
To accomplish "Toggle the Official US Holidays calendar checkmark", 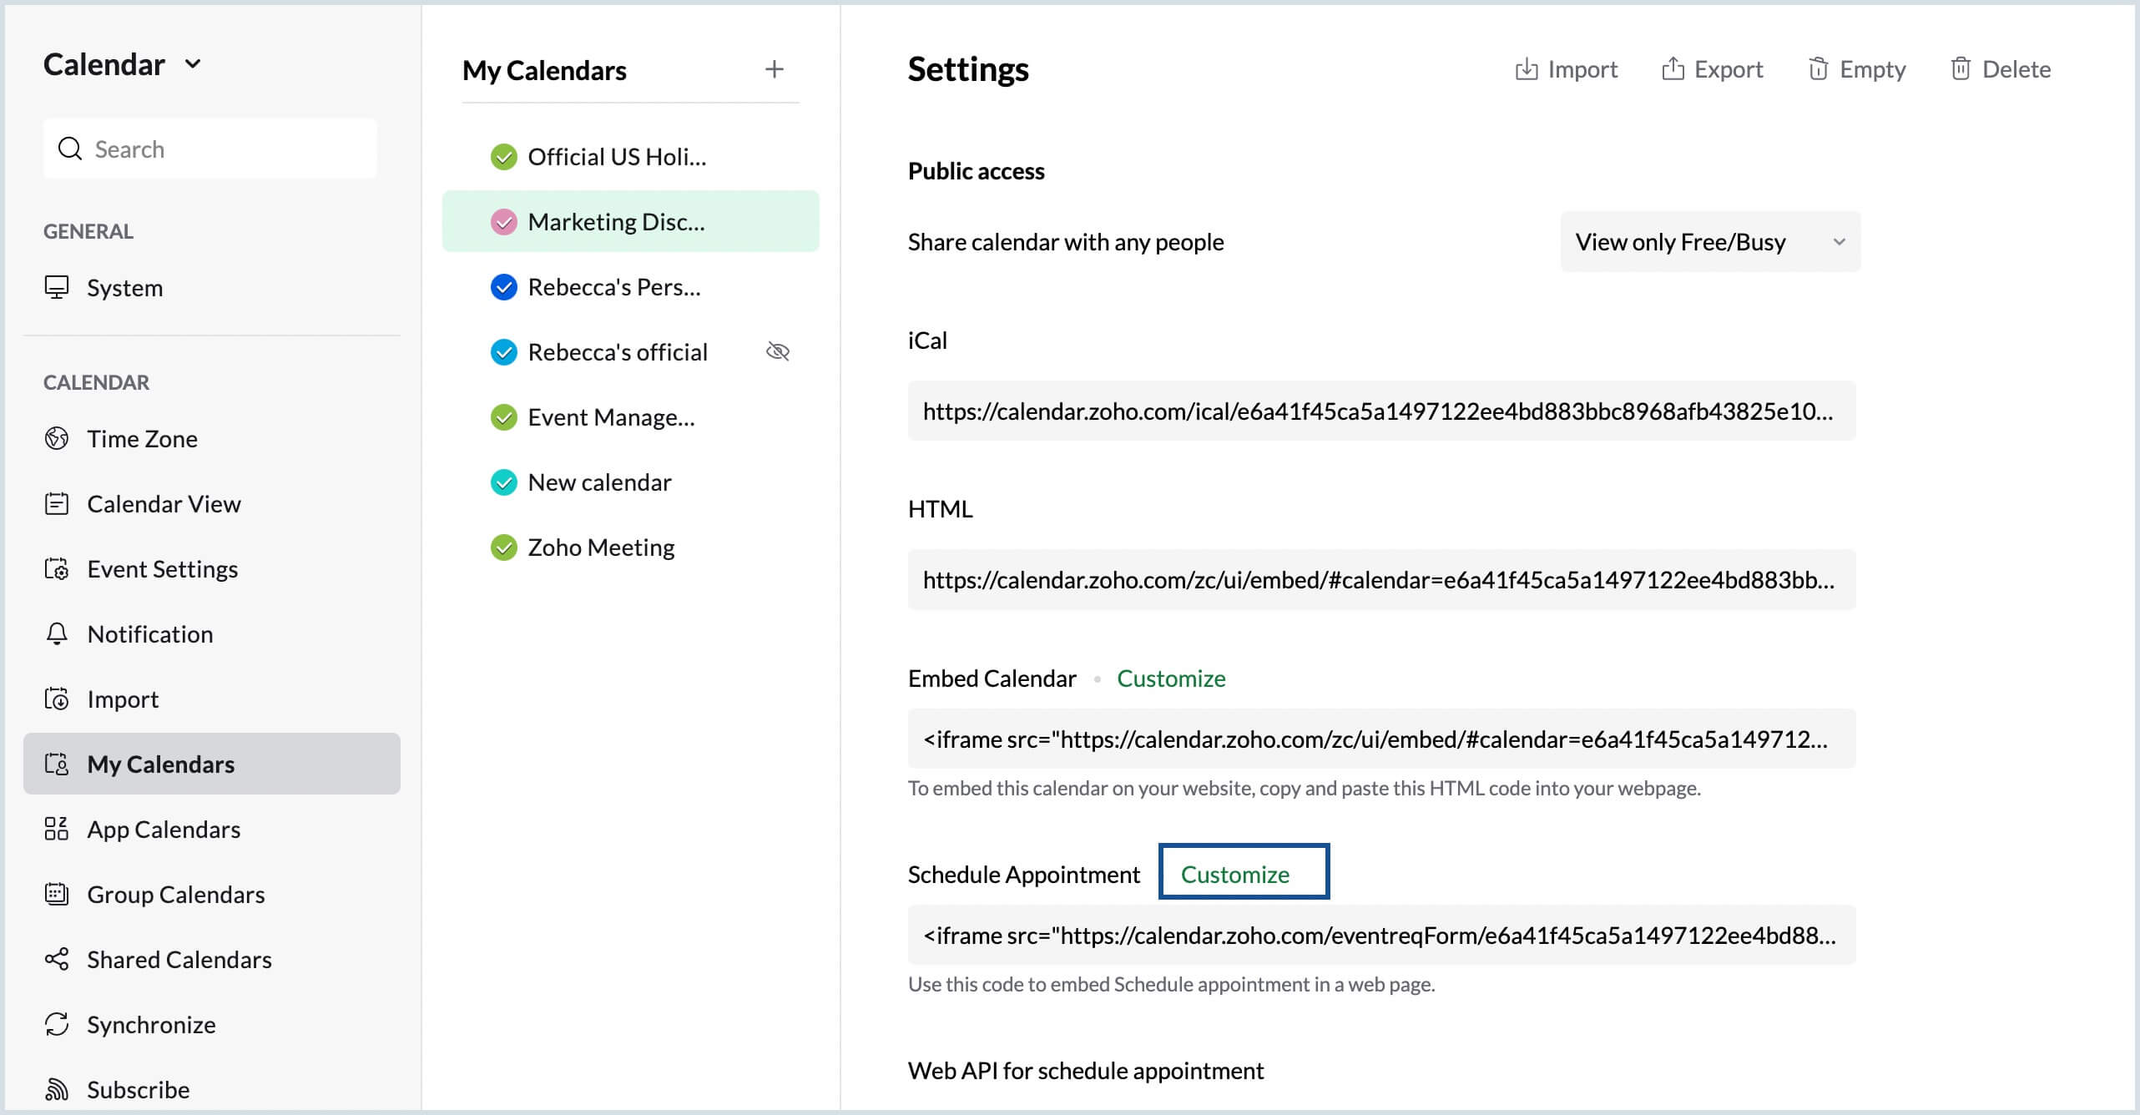I will (503, 157).
